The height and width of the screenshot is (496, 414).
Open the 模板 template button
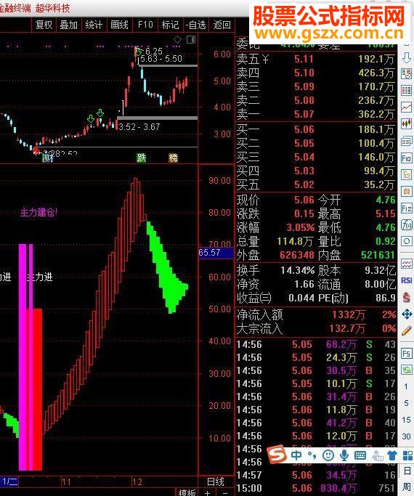click(x=187, y=492)
